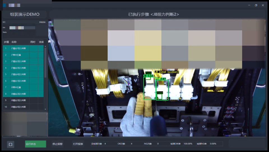
Task: Close the application window
Action: point(263,5)
